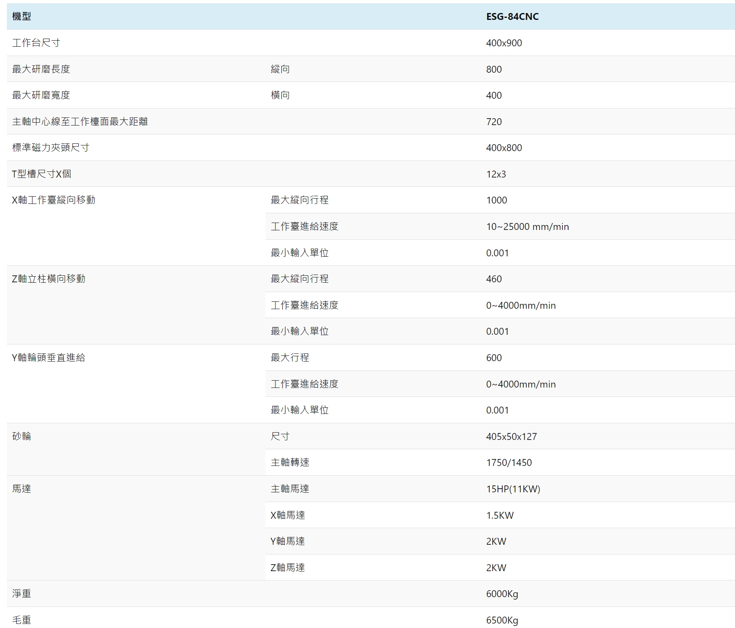Click the 15HP(11KW) motor value

(x=513, y=489)
